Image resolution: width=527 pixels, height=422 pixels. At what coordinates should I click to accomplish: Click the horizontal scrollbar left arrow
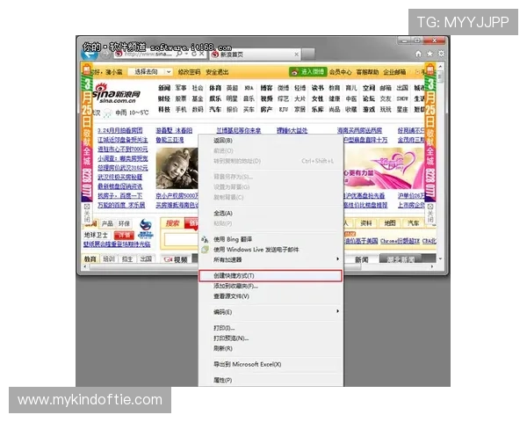tap(85, 266)
